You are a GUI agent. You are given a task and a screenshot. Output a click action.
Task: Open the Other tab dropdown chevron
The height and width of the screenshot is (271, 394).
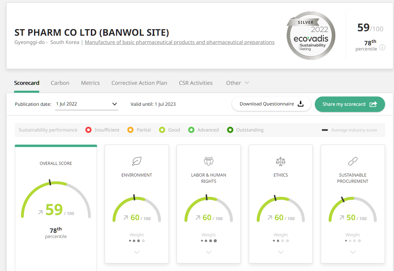click(x=247, y=82)
